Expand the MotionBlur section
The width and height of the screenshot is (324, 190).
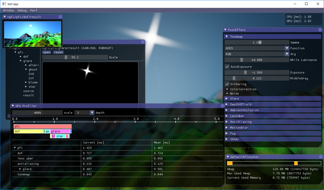click(x=272, y=127)
